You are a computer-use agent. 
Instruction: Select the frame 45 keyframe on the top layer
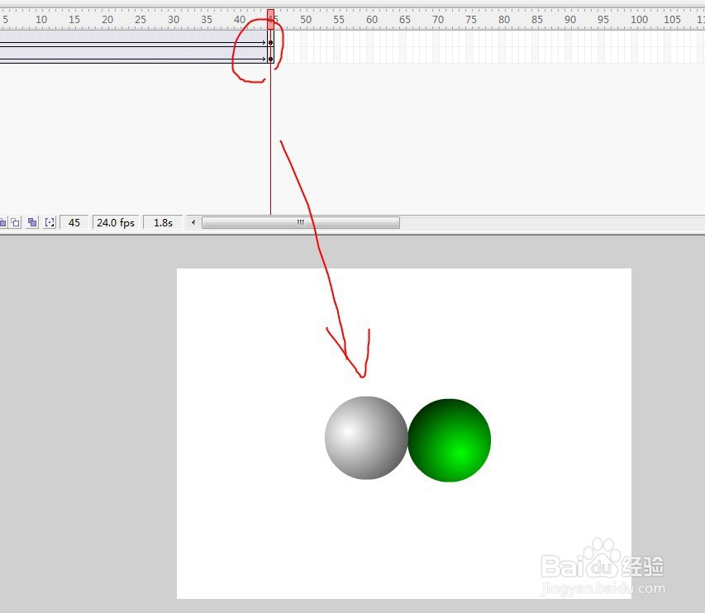[x=270, y=42]
